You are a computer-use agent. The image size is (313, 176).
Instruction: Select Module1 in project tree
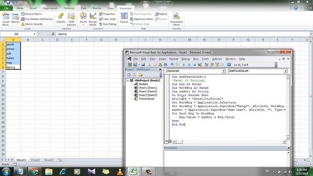click(143, 84)
